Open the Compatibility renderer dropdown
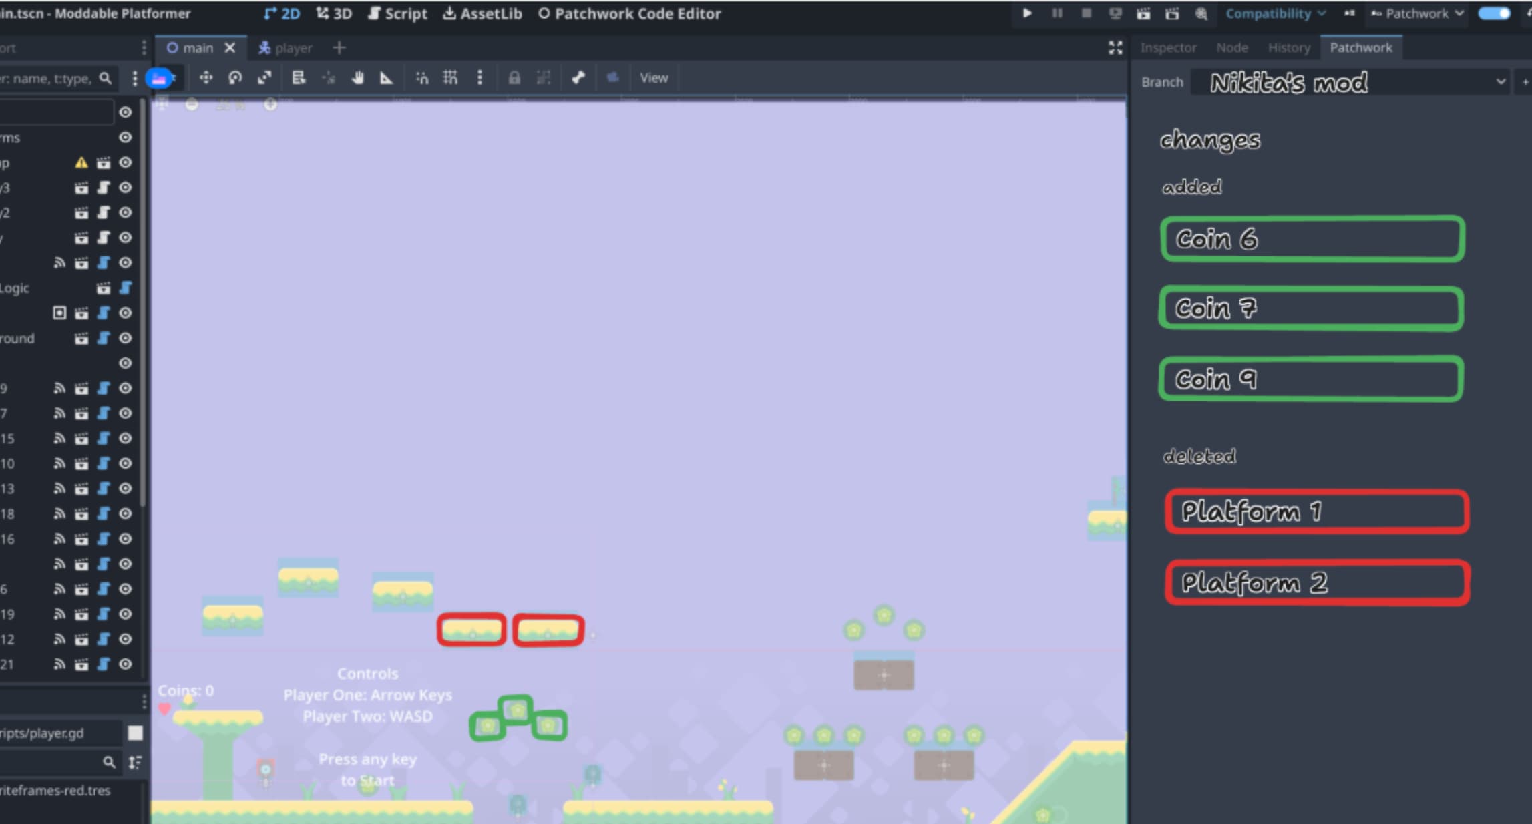The width and height of the screenshot is (1532, 824). [x=1275, y=13]
